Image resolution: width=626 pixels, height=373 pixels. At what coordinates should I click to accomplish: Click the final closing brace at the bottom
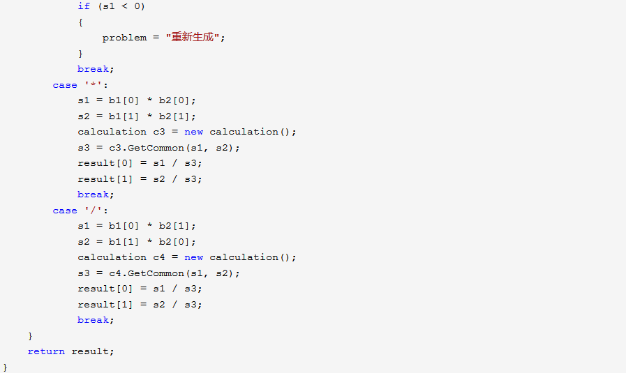6,367
